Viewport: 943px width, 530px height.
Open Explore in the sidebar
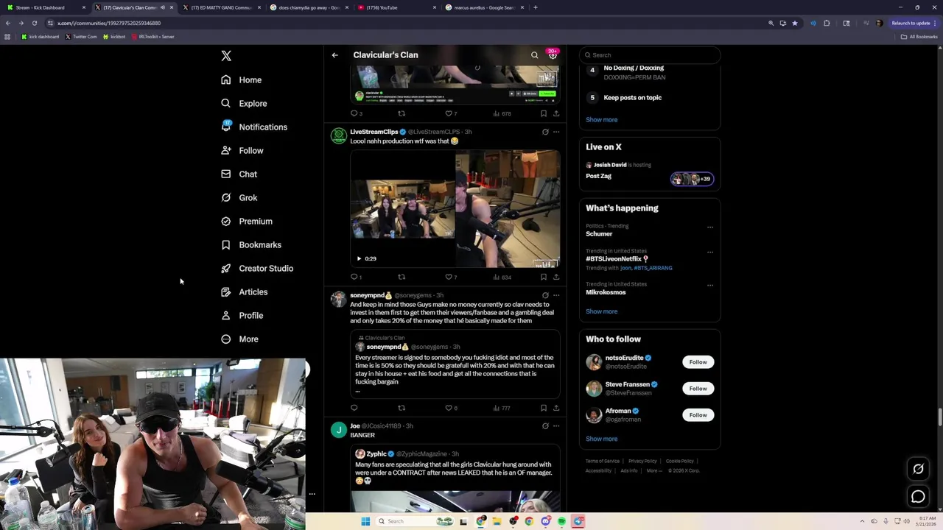coord(244,103)
